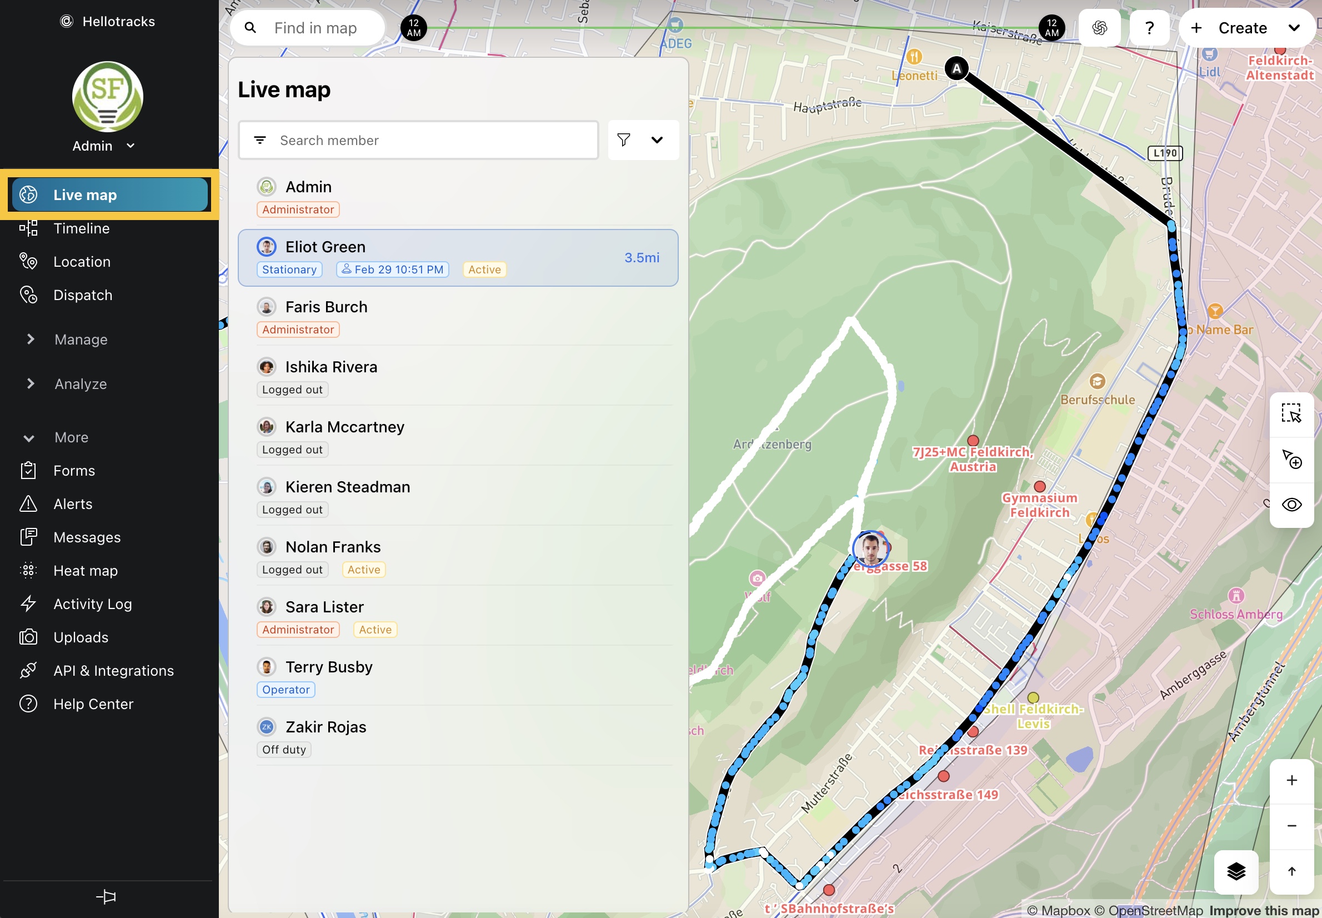Open the Dispatch panel
The width and height of the screenshot is (1322, 918).
tap(83, 295)
